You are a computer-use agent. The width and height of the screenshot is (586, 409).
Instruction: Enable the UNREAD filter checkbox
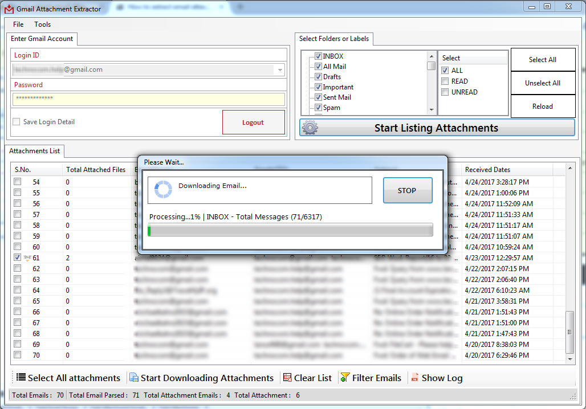click(x=445, y=92)
